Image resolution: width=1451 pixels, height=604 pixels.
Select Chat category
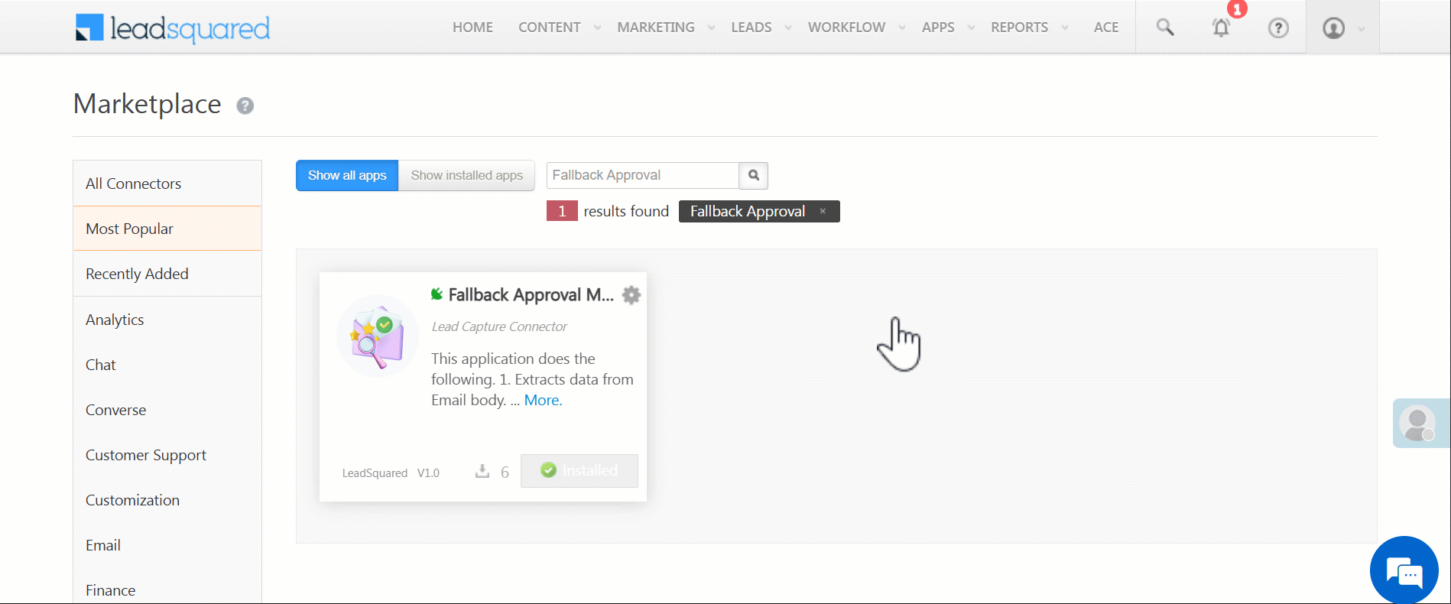167,365
